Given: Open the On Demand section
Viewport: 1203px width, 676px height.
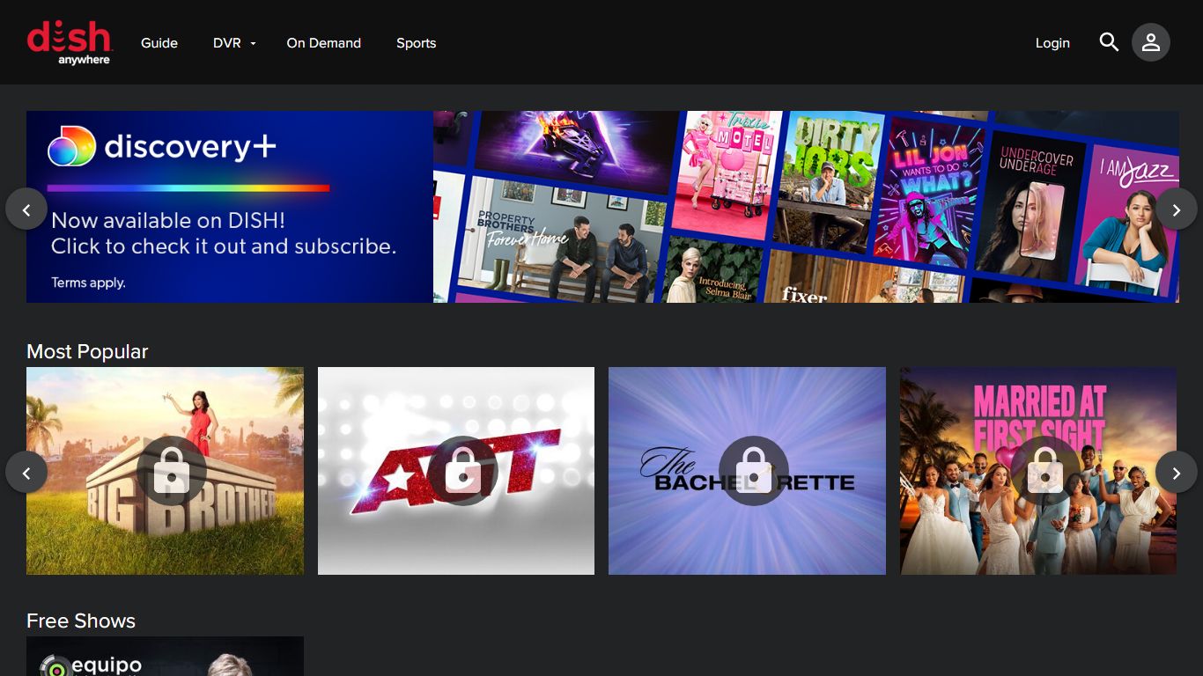Looking at the screenshot, I should [324, 43].
